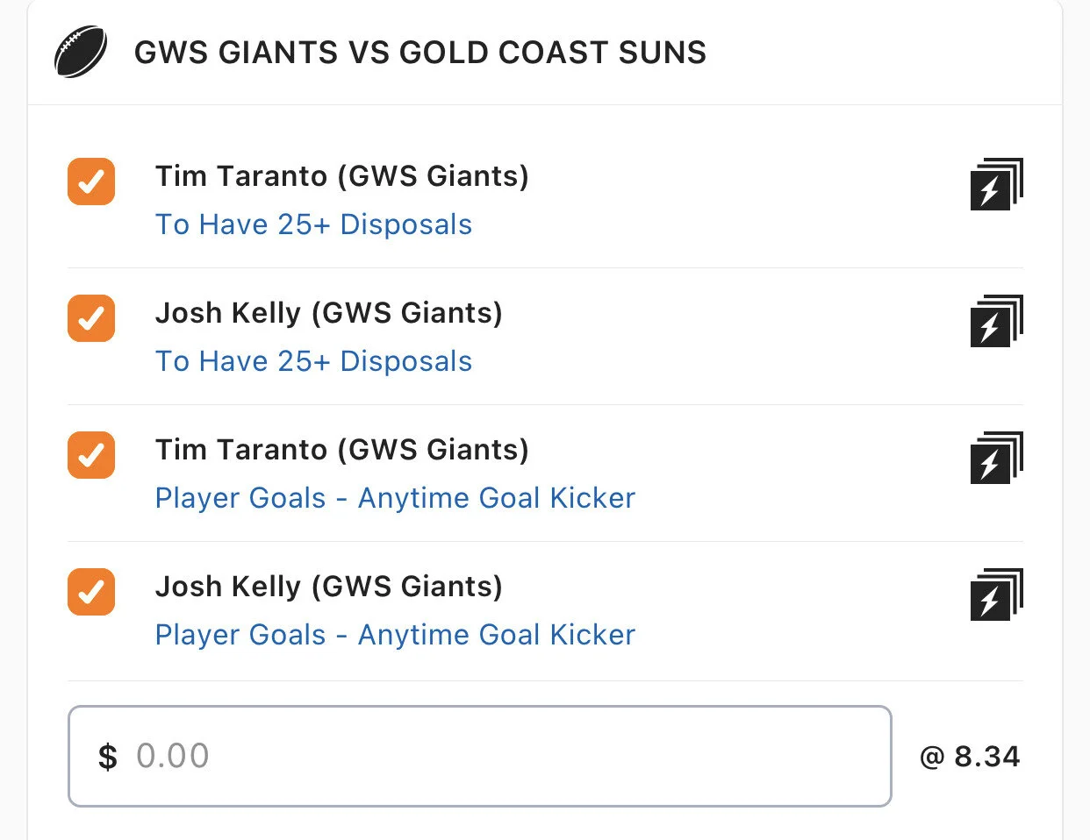This screenshot has height=840, width=1090.
Task: Click the @ 8.34 combined odds value
Action: pyautogui.click(x=970, y=757)
